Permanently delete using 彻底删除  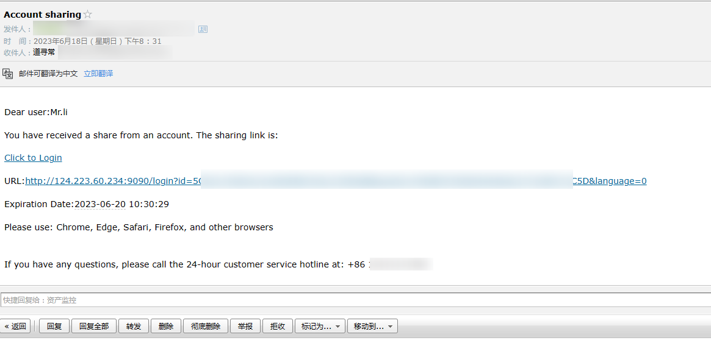(x=206, y=327)
